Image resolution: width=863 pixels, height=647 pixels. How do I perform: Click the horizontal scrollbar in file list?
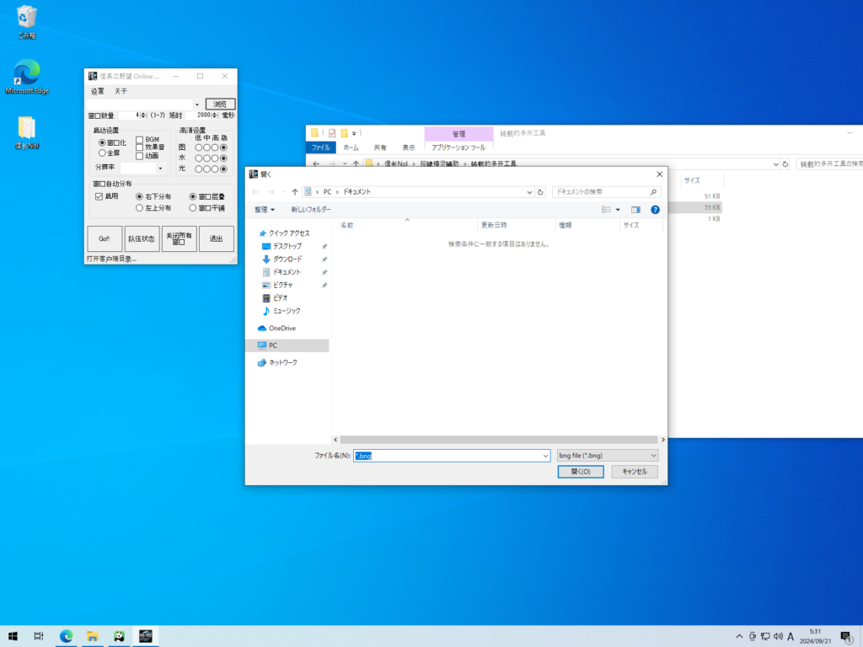(x=497, y=440)
